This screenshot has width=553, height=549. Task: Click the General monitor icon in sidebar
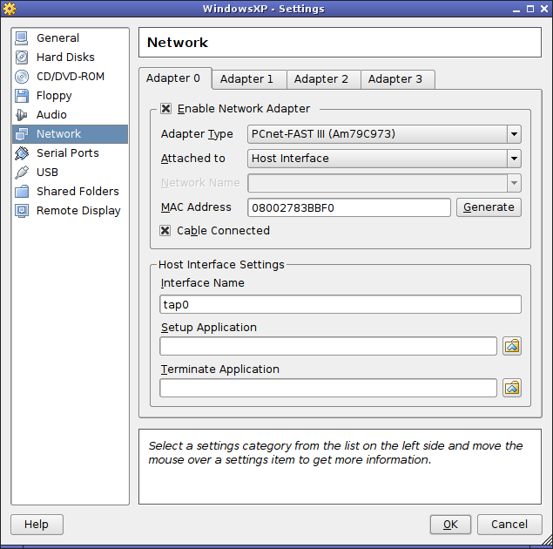pos(21,38)
